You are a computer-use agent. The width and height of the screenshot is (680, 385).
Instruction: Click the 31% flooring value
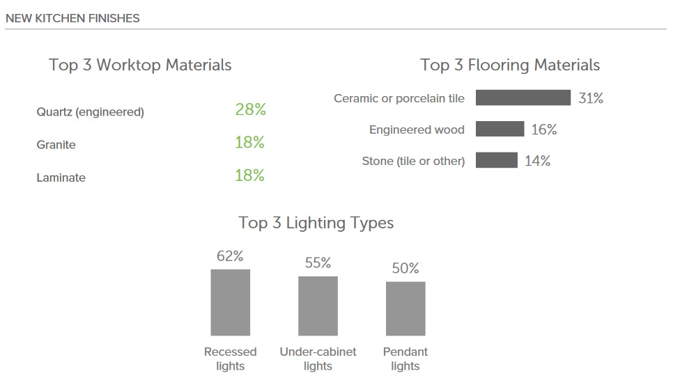coord(591,98)
